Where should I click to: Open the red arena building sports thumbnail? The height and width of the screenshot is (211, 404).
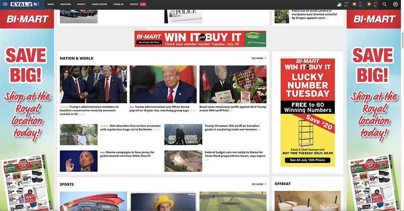[93, 201]
